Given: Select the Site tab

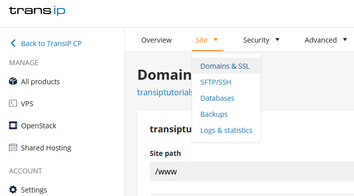Looking at the screenshot, I should tap(201, 40).
